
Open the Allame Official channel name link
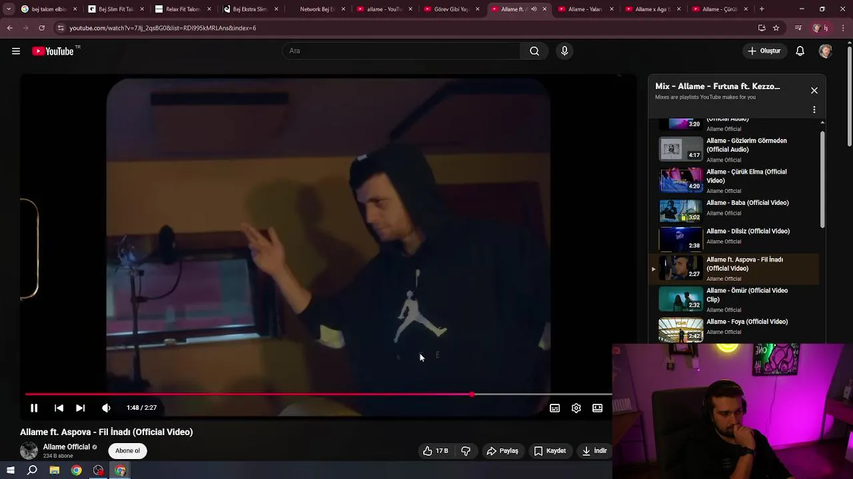[x=66, y=447]
